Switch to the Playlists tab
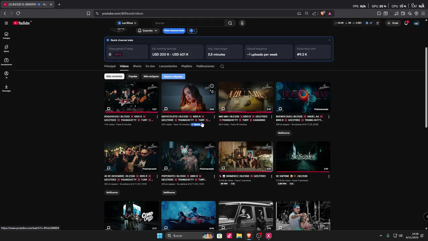Image resolution: width=428 pixels, height=241 pixels. [187, 66]
